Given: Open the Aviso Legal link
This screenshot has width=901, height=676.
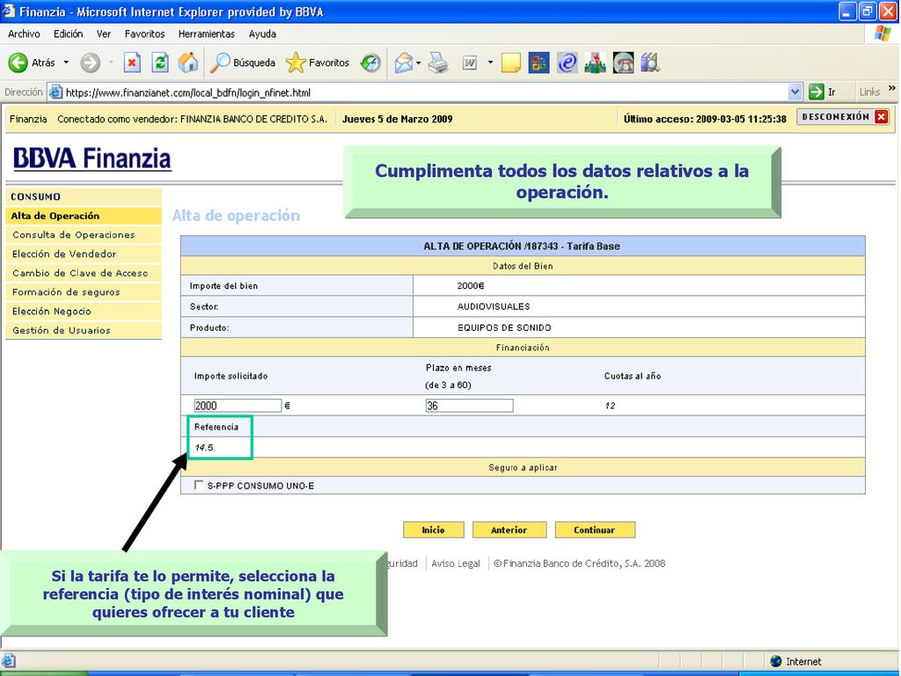Looking at the screenshot, I should [456, 564].
